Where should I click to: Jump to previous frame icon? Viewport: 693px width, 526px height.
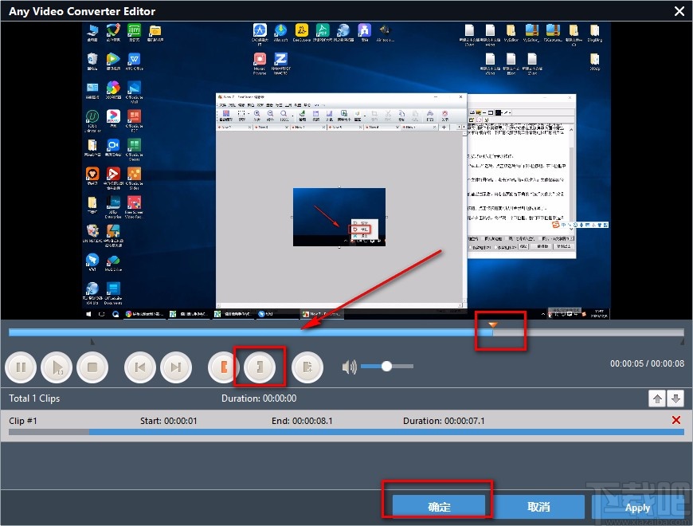pos(139,367)
